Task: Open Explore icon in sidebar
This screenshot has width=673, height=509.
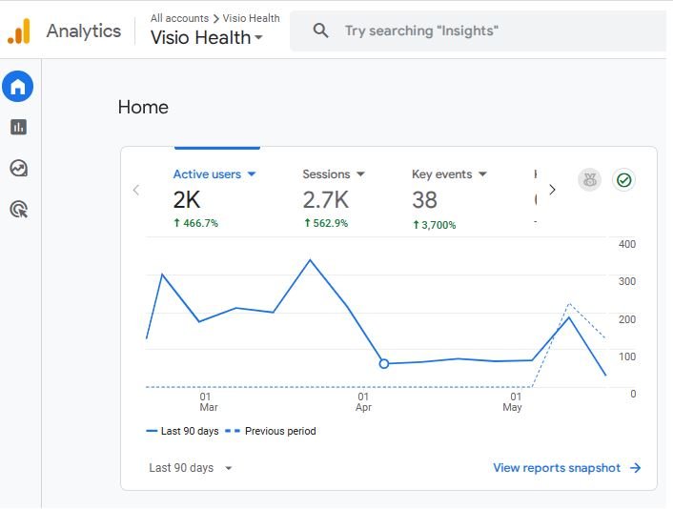Action: [18, 168]
